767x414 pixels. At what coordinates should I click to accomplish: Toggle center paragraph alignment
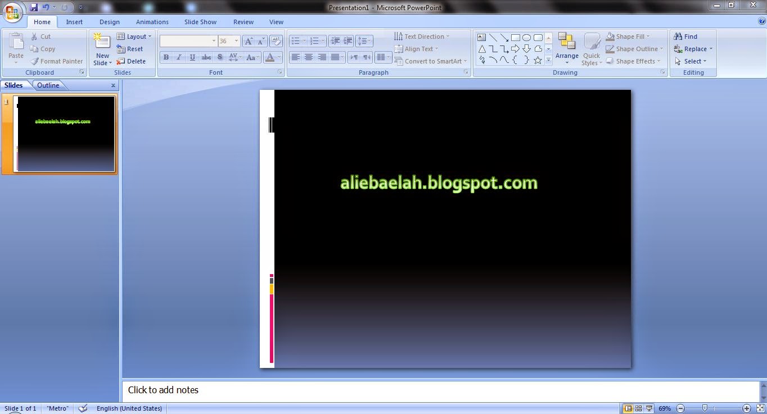click(x=309, y=57)
